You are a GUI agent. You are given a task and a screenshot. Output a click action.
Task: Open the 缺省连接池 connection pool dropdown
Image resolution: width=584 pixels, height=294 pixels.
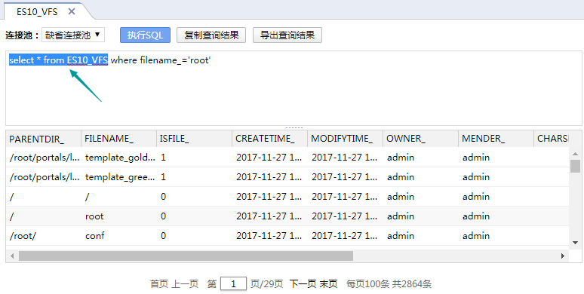coord(73,35)
